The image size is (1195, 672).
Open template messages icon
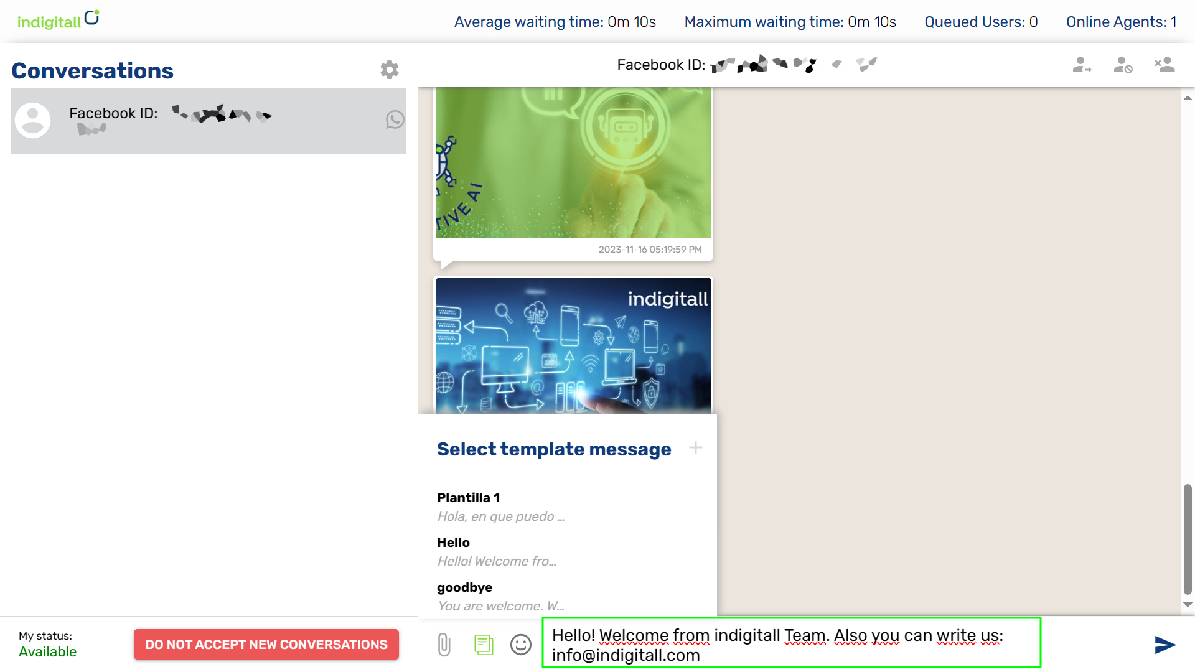[x=484, y=645]
